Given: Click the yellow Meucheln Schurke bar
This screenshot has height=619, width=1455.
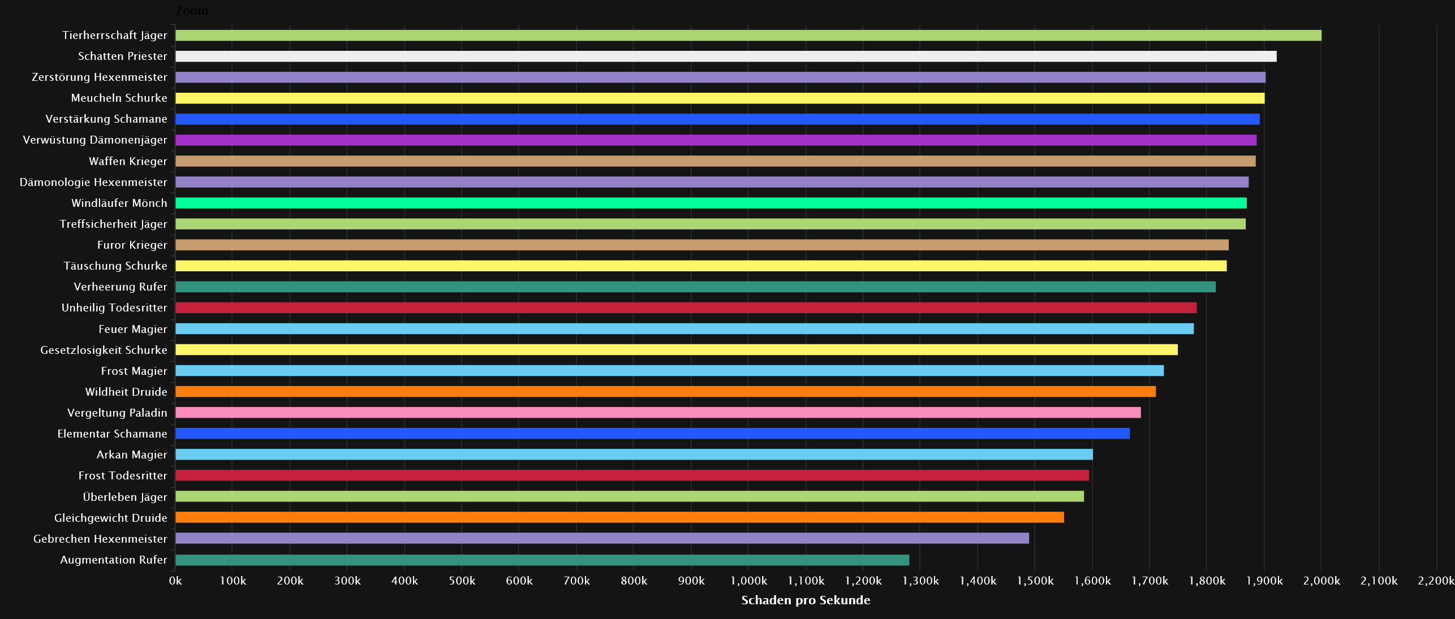Looking at the screenshot, I should pos(720,98).
